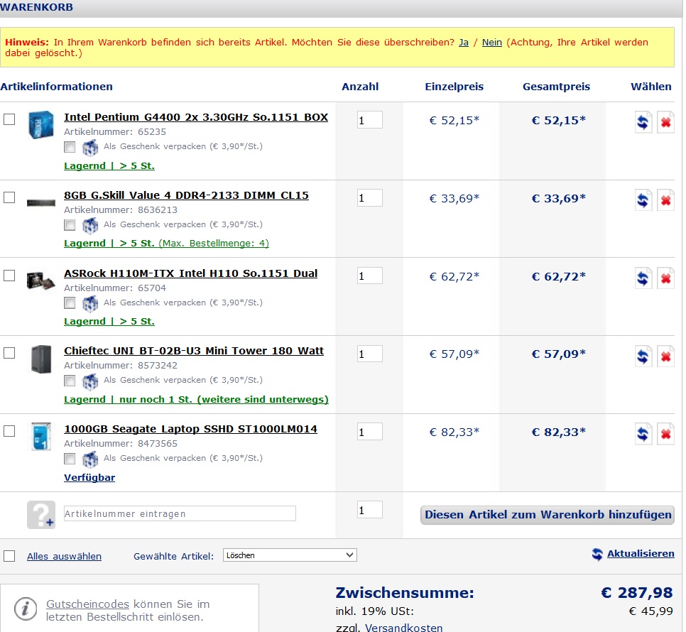Open ASRock H110M-ITX Intel H110 link
The image size is (686, 632).
click(190, 273)
